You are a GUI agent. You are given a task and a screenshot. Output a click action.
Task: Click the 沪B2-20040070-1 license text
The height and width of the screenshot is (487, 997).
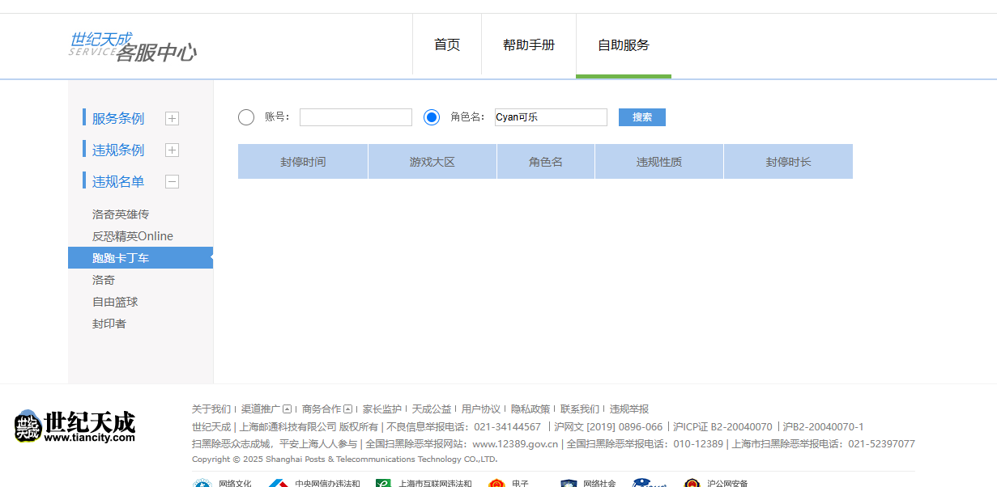tap(823, 427)
